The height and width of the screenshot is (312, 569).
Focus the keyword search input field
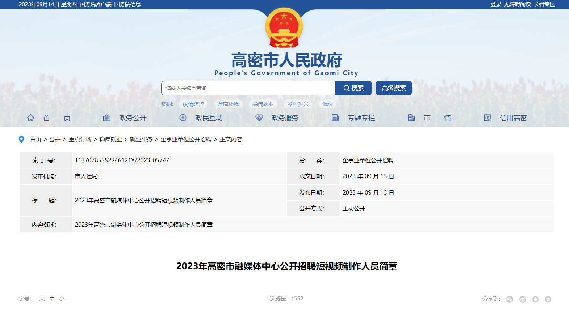248,88
